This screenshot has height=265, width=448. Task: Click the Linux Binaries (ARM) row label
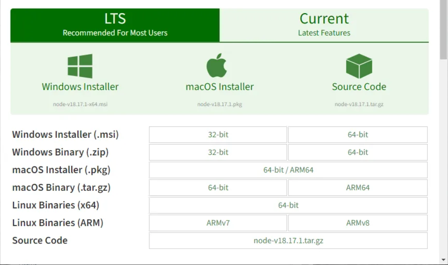58,223
